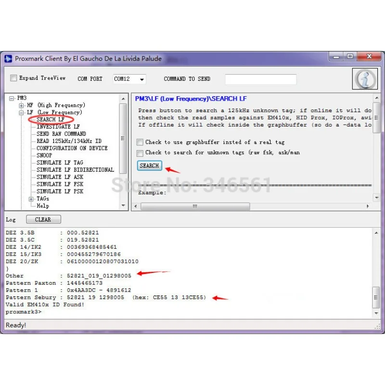Click tree view scrollbar down arrow

tap(123, 205)
